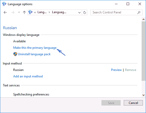Click the Windows display language heading
This screenshot has width=146, height=113.
click(x=21, y=35)
